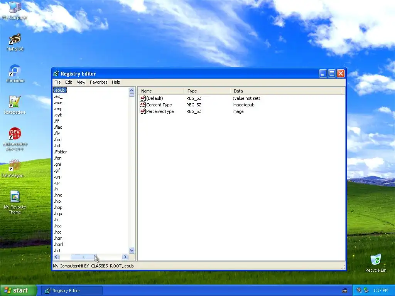
Task: Select the .grp key
Action: 58,177
